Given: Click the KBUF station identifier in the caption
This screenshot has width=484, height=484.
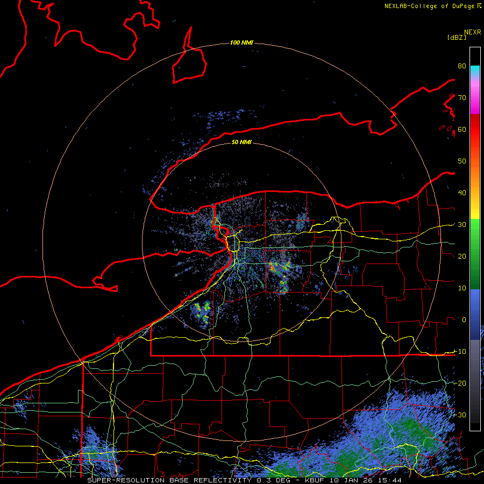Looking at the screenshot, I should tap(316, 480).
